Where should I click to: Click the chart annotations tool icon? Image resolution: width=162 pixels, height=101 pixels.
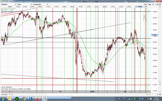[158, 4]
